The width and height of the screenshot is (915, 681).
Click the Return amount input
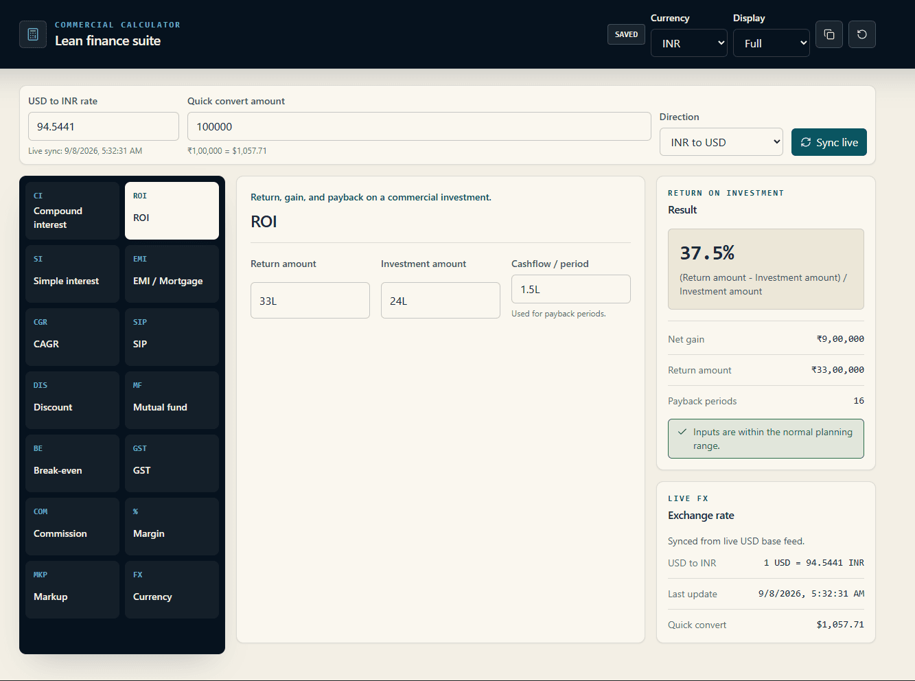coord(310,301)
